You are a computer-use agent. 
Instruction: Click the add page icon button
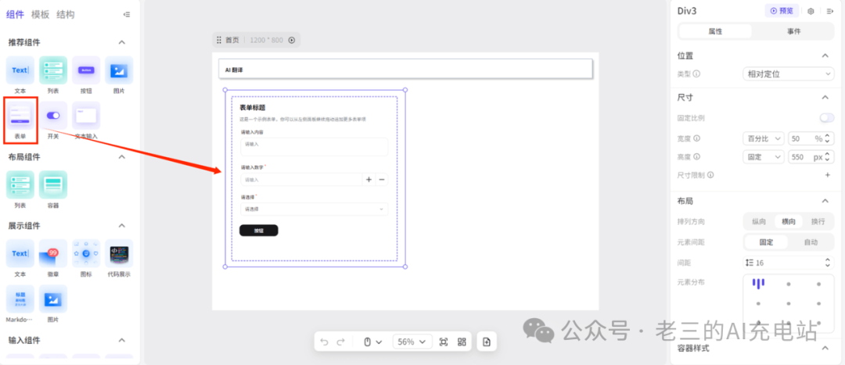(487, 342)
